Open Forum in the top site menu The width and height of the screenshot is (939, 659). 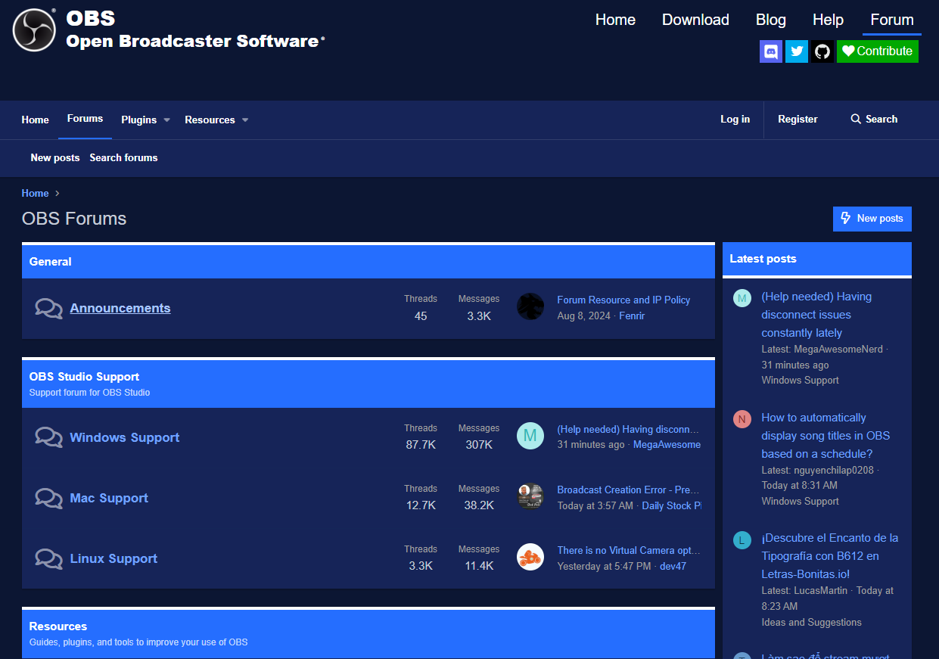coord(892,20)
